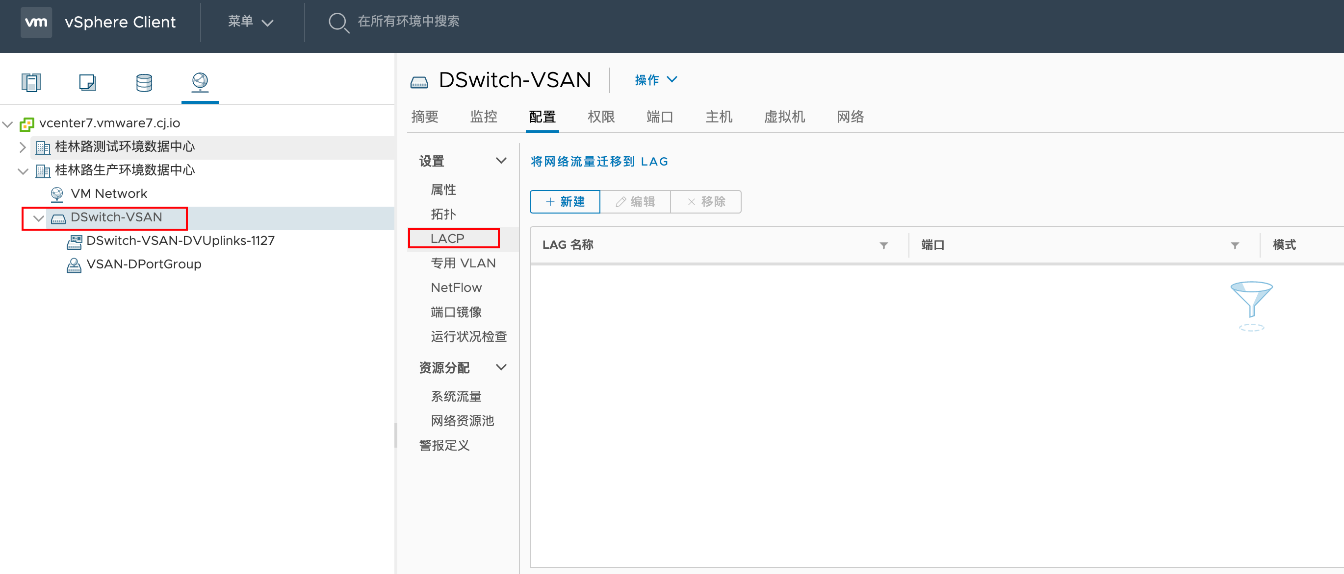Filter the LAG 名称 column
This screenshot has width=1344, height=574.
883,245
